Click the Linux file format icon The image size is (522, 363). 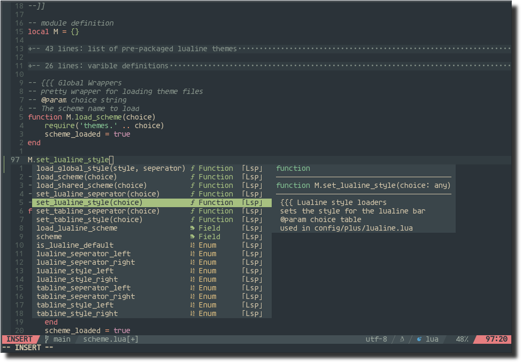tap(402, 339)
